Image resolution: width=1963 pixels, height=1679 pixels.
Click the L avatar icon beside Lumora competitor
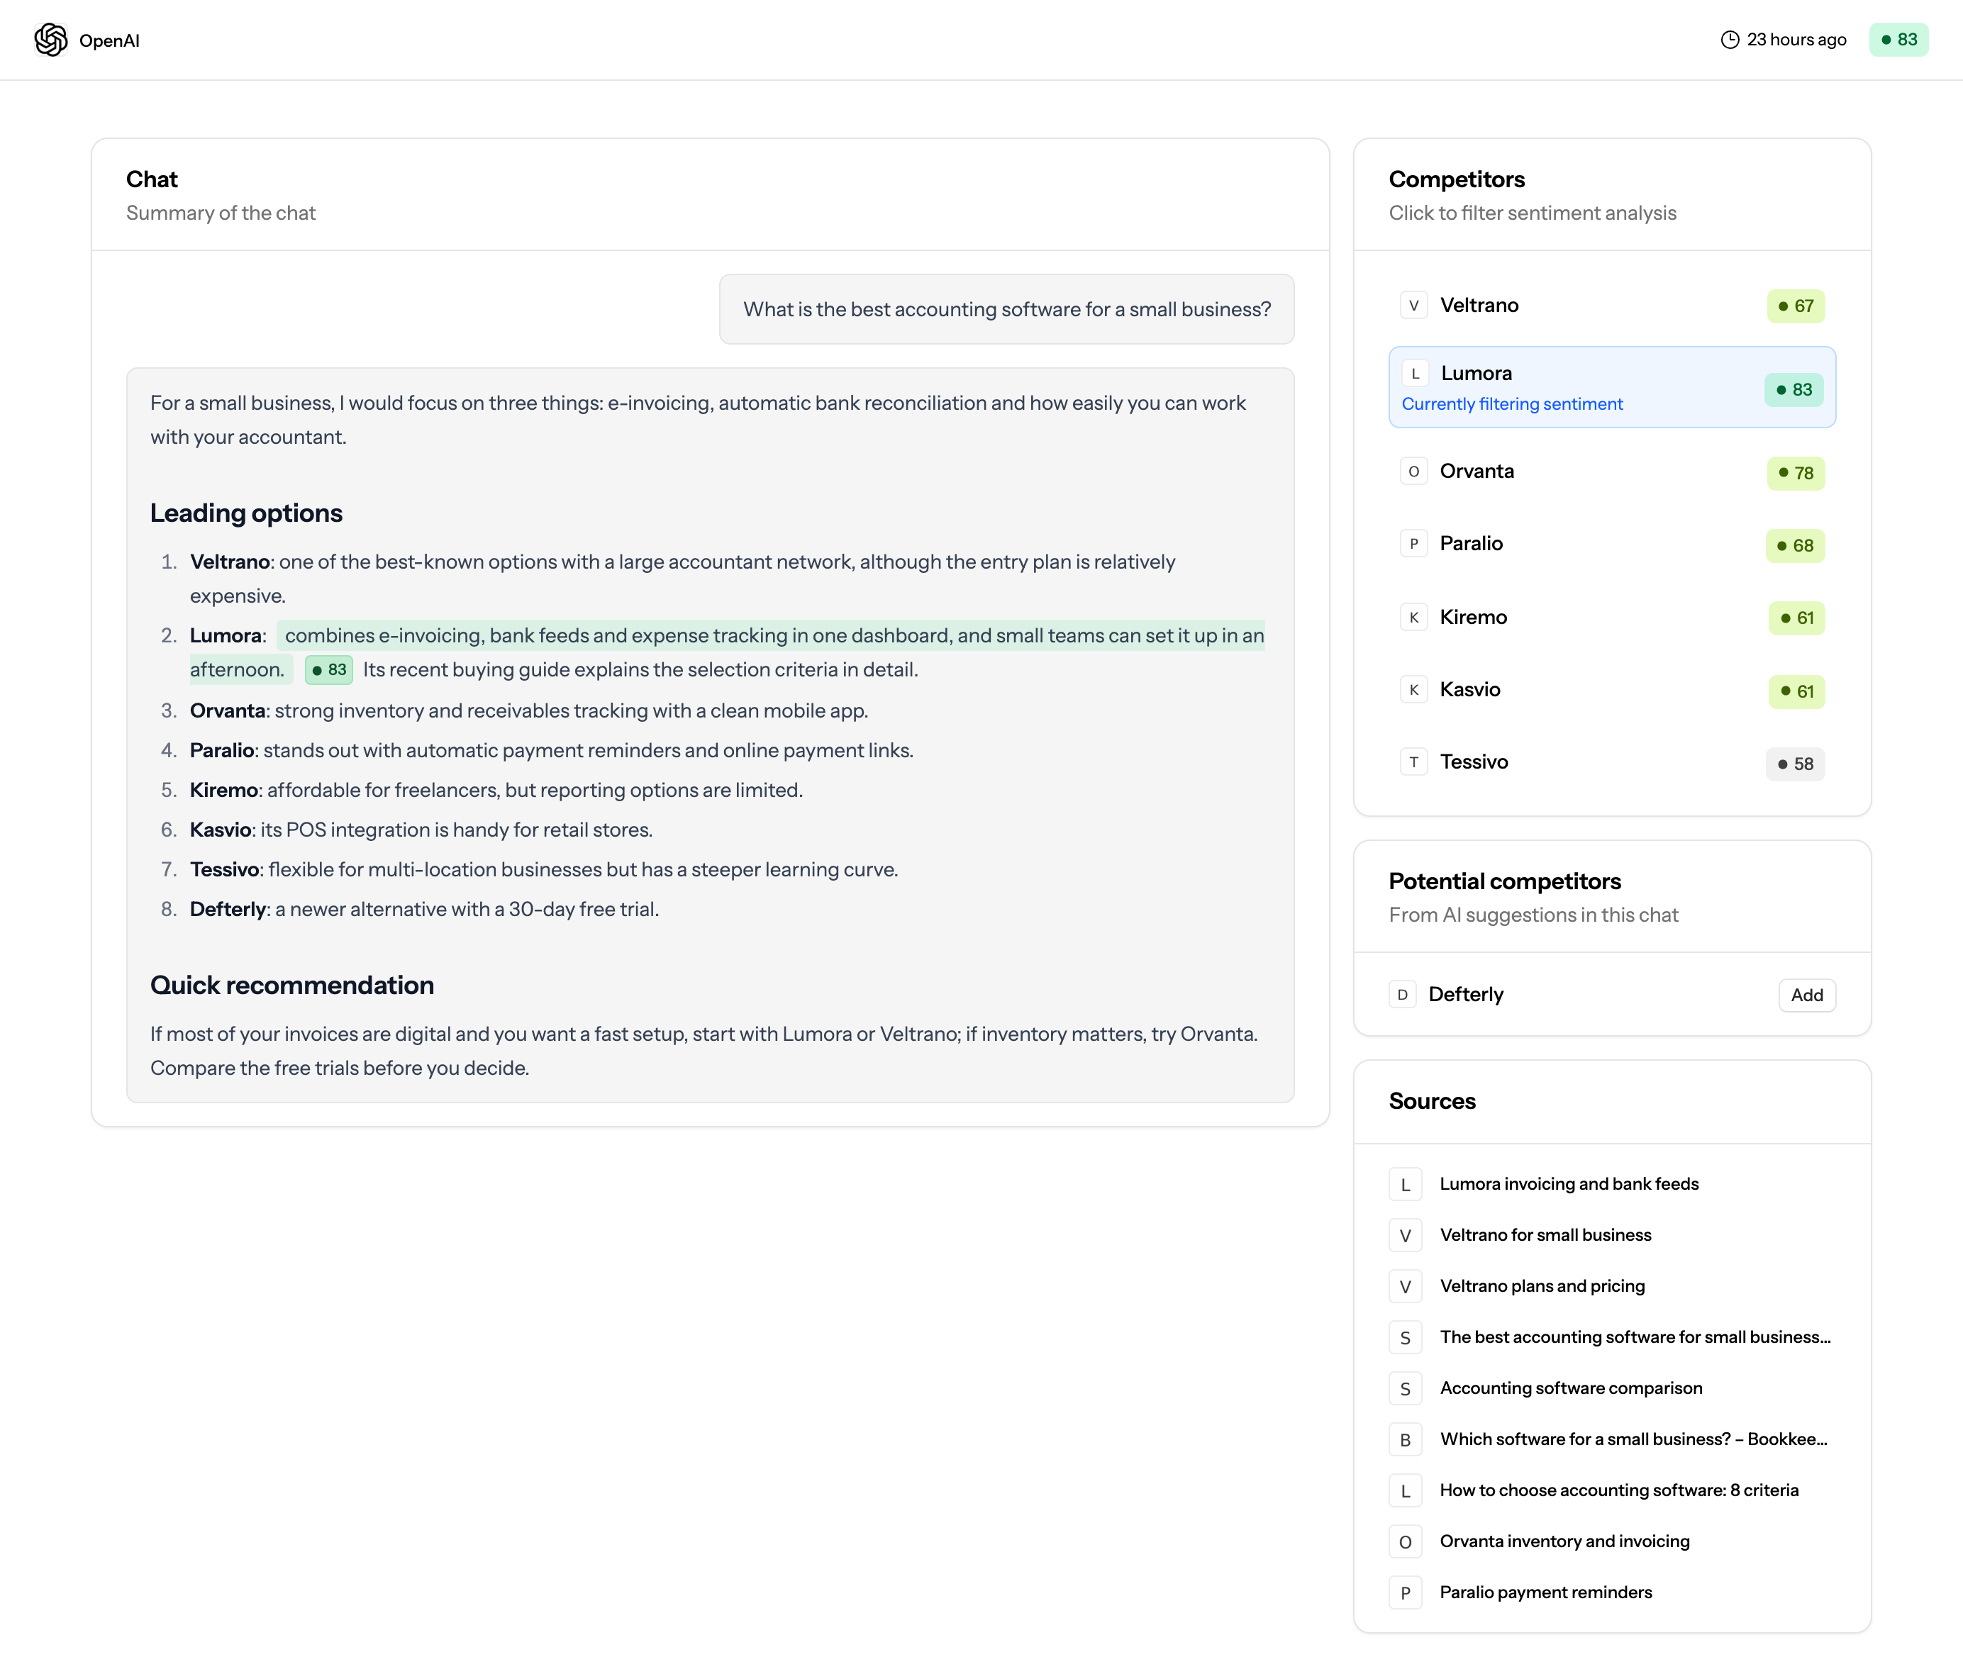[x=1416, y=374]
